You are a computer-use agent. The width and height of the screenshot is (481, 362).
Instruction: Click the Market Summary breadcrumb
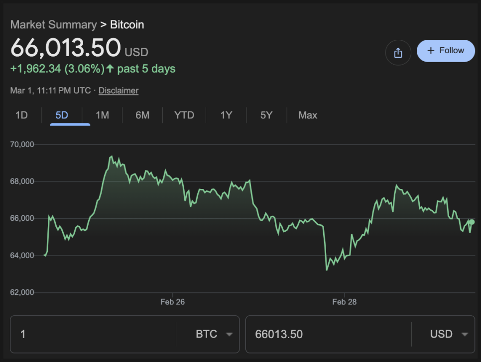coord(53,24)
